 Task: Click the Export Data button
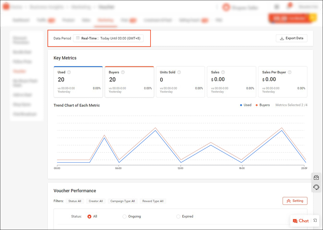(x=291, y=38)
